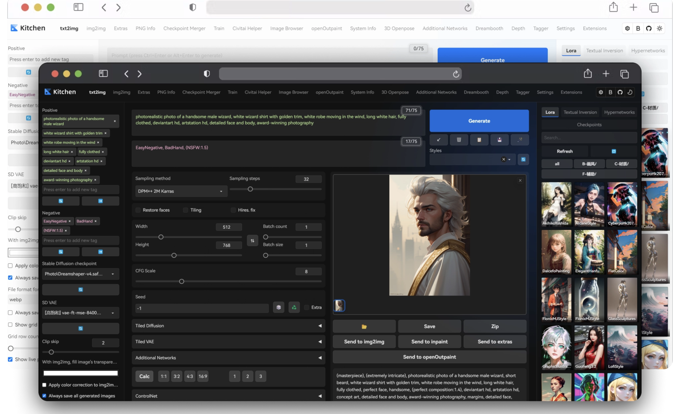682x414 pixels.
Task: Drag the CFG Scale slider
Action: click(x=181, y=281)
